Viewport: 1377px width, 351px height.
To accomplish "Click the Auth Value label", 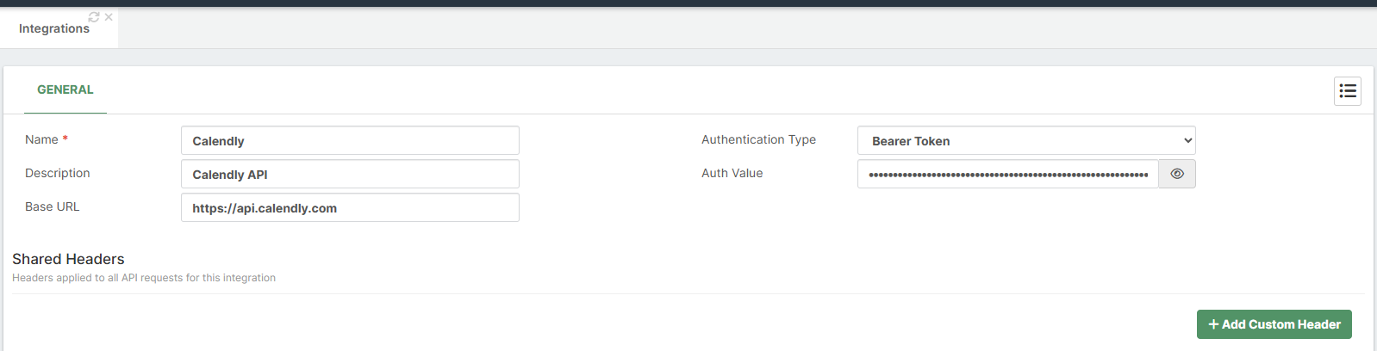I will tap(732, 173).
